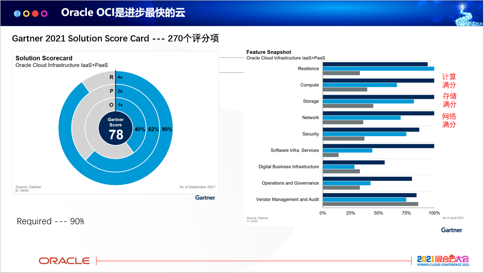Viewport: 484px width, 273px height.
Task: Click the '90%' label in the donut
Action: point(166,129)
